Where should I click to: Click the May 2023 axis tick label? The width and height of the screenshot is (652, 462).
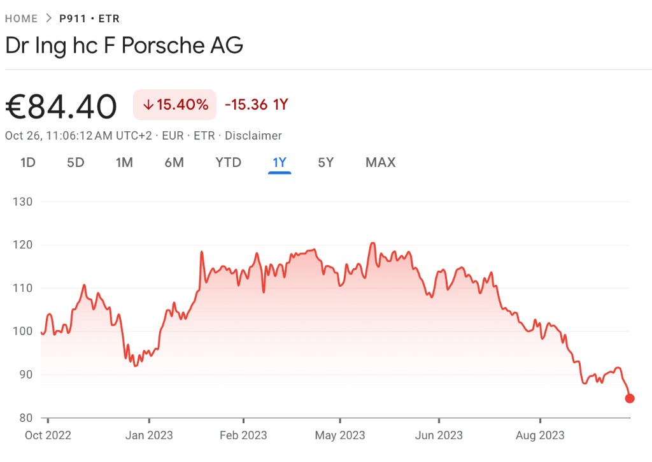click(340, 435)
